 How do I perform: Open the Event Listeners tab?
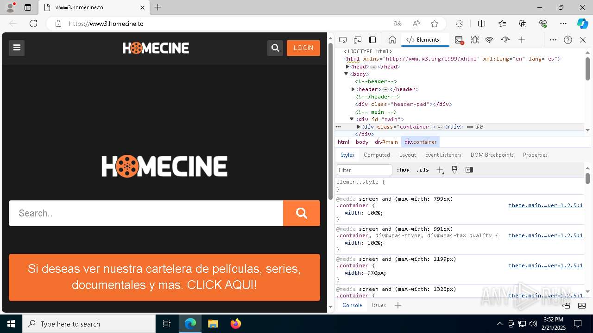click(443, 155)
